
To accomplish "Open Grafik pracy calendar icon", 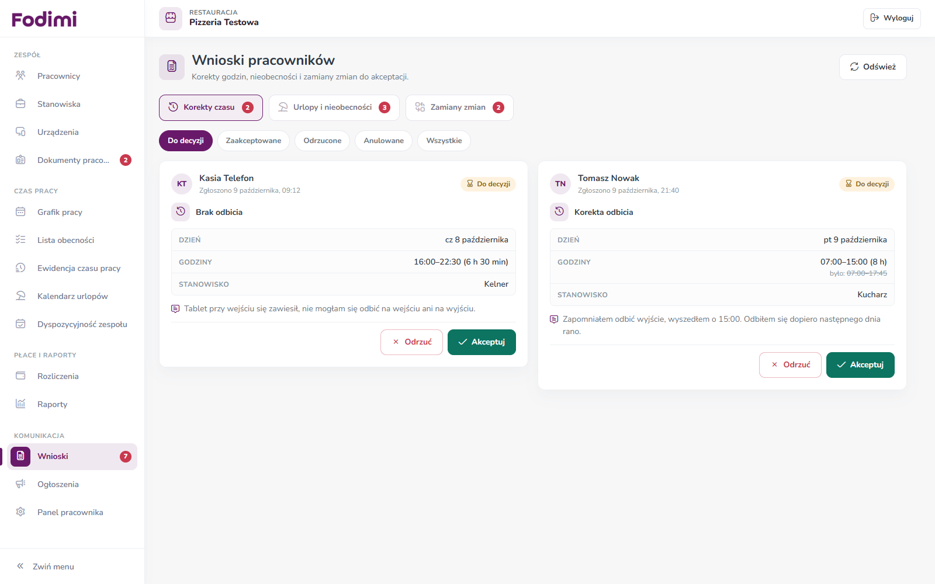I will click(x=20, y=212).
